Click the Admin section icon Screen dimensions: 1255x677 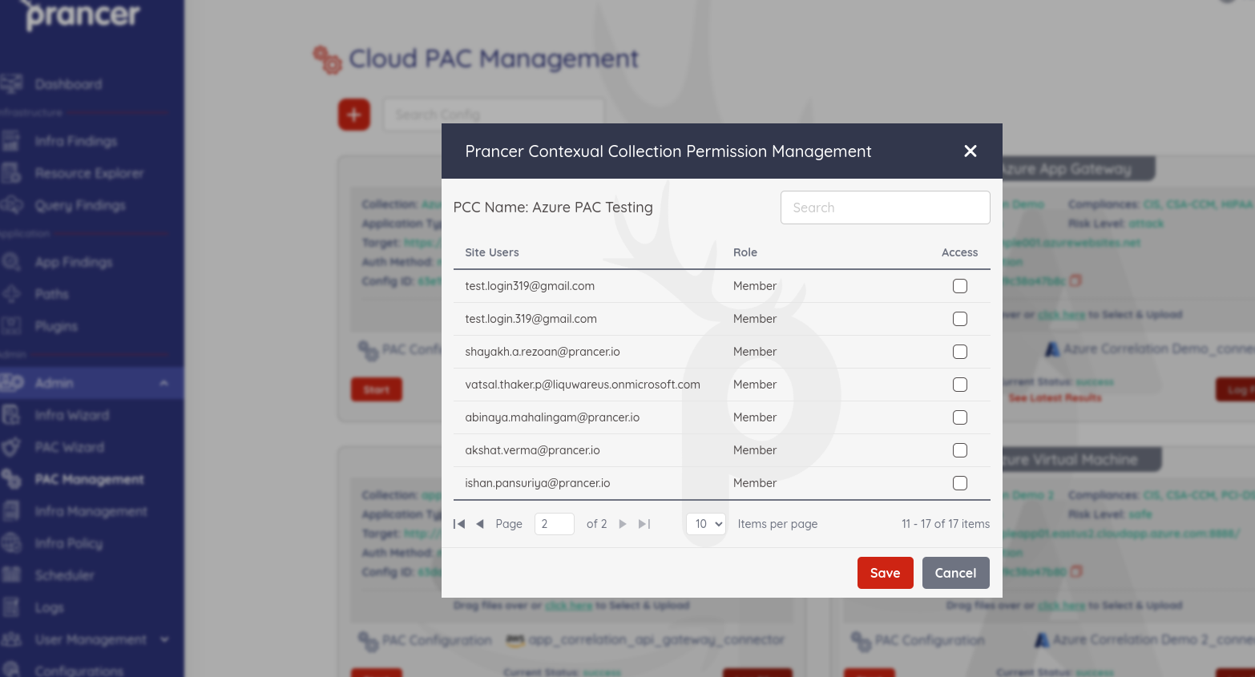point(11,383)
